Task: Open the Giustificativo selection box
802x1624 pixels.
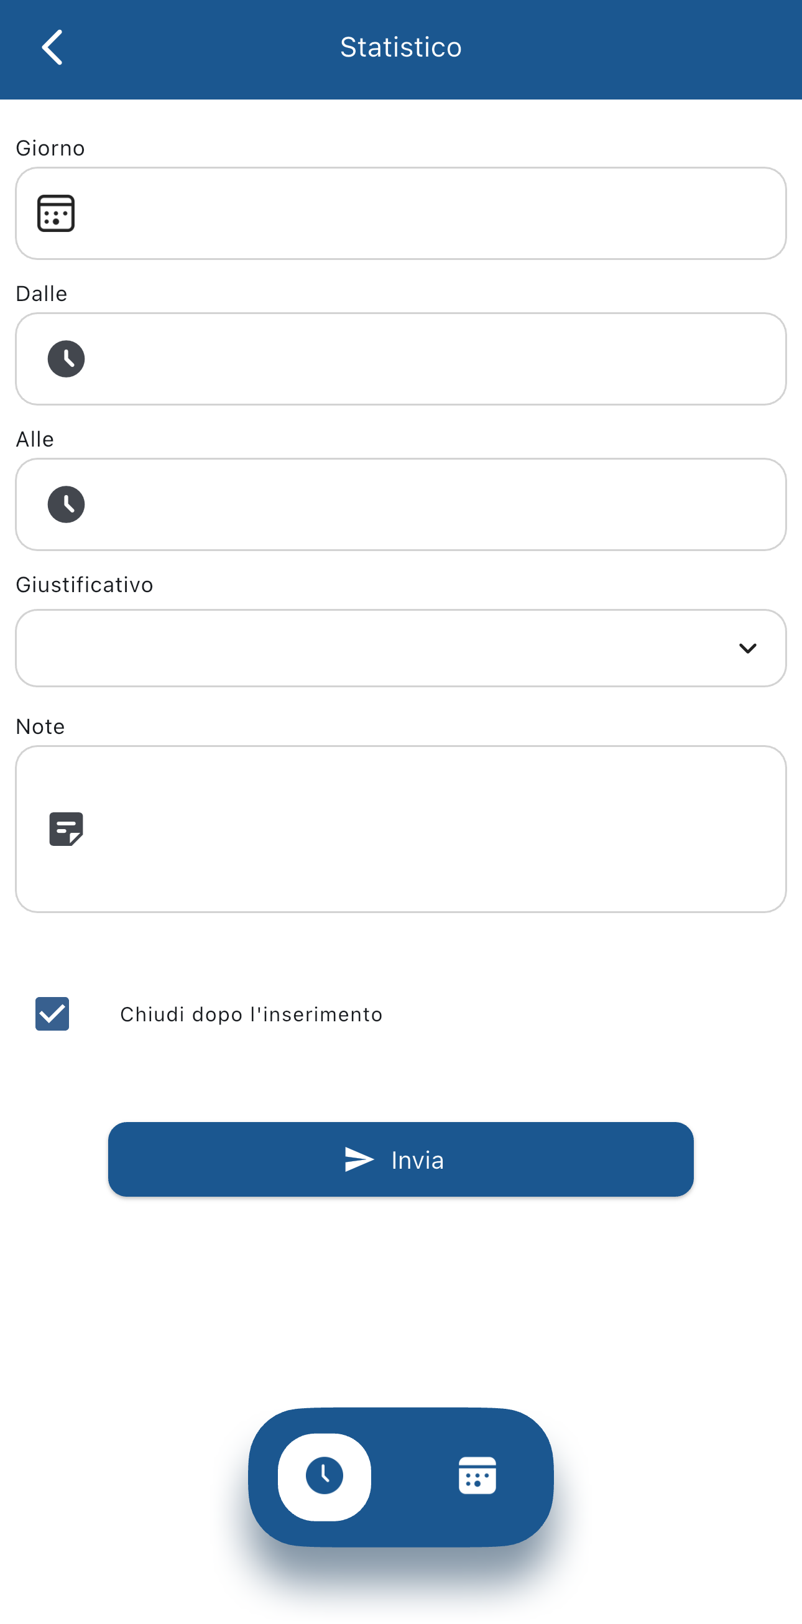Action: [378, 648]
